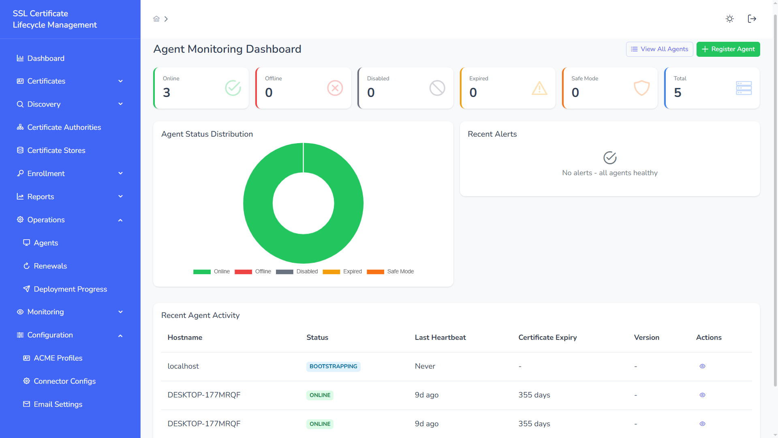Open the Email Settings envelope icon
This screenshot has width=778, height=438.
point(26,404)
